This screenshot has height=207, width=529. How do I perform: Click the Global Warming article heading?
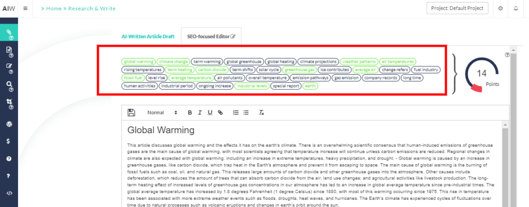[161, 130]
